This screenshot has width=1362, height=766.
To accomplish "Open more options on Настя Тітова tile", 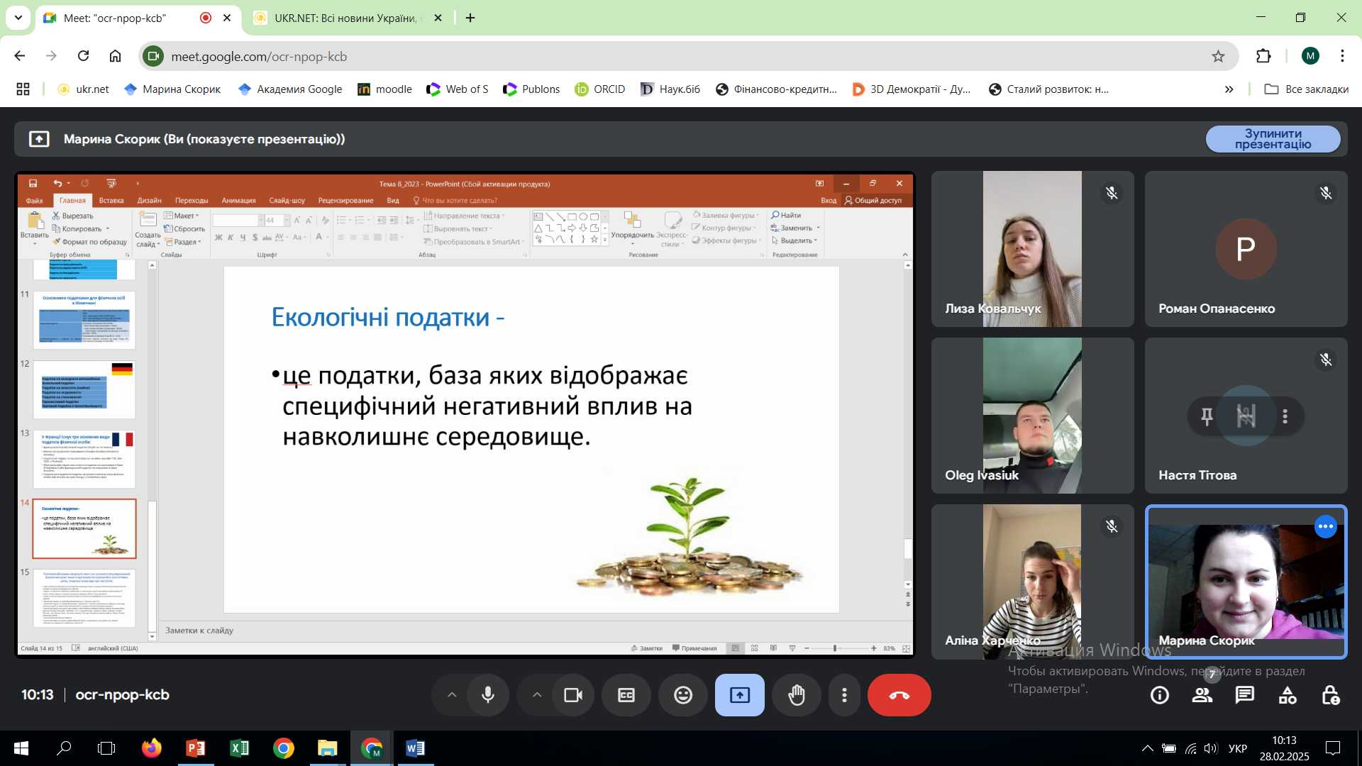I will 1285,416.
